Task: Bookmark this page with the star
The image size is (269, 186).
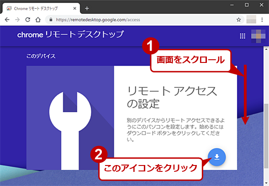Action: (238, 20)
